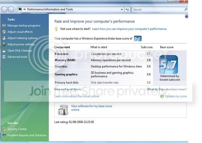Click the software box icon for base score
Viewport: 202px width, 143px height.
[x=63, y=110]
